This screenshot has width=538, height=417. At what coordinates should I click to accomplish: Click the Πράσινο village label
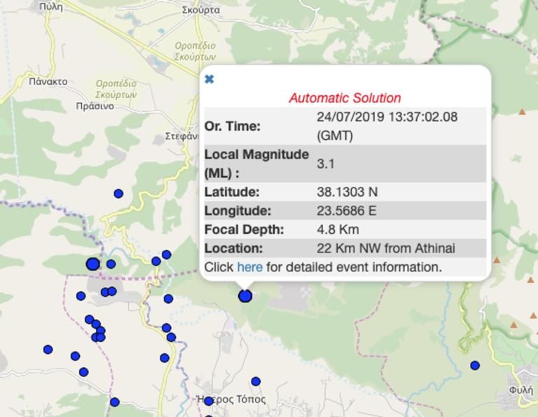pos(95,106)
